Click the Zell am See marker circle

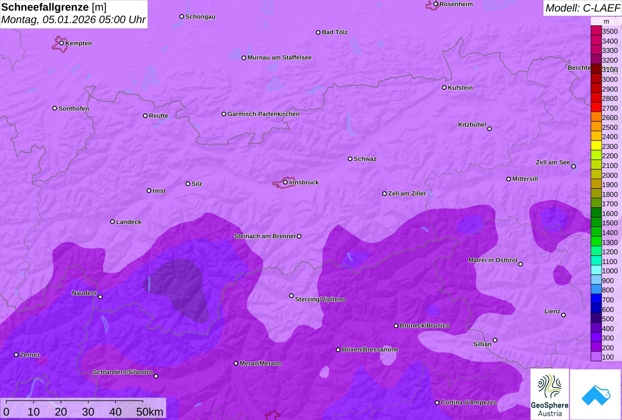573,167
